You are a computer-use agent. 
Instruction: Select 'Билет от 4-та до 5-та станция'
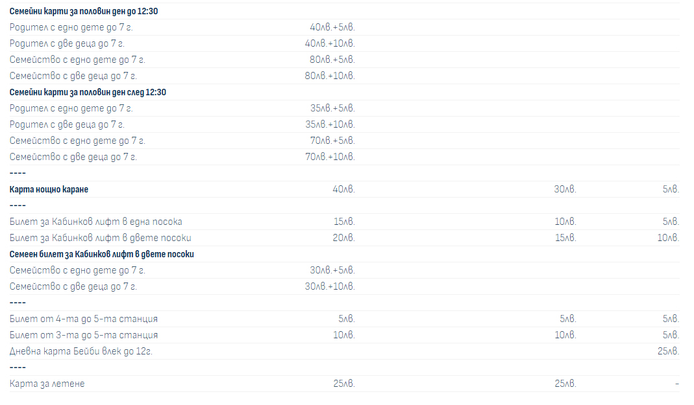click(84, 319)
